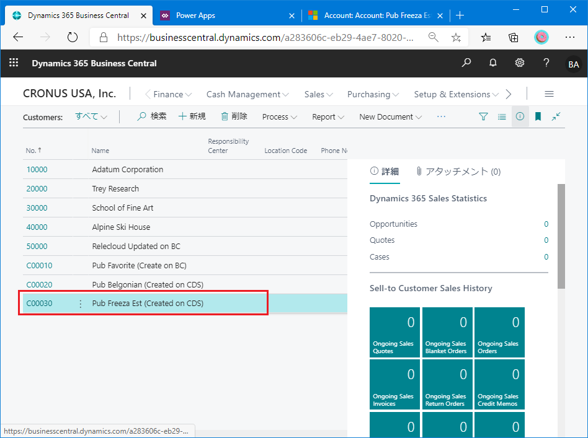Open the notifications bell
Viewport: 588px width, 438px height.
492,63
